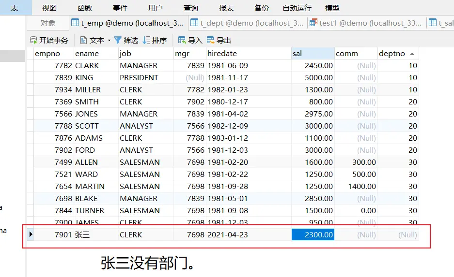This screenshot has height=277, width=454.
Task: Click the empno column header
Action: (54, 54)
